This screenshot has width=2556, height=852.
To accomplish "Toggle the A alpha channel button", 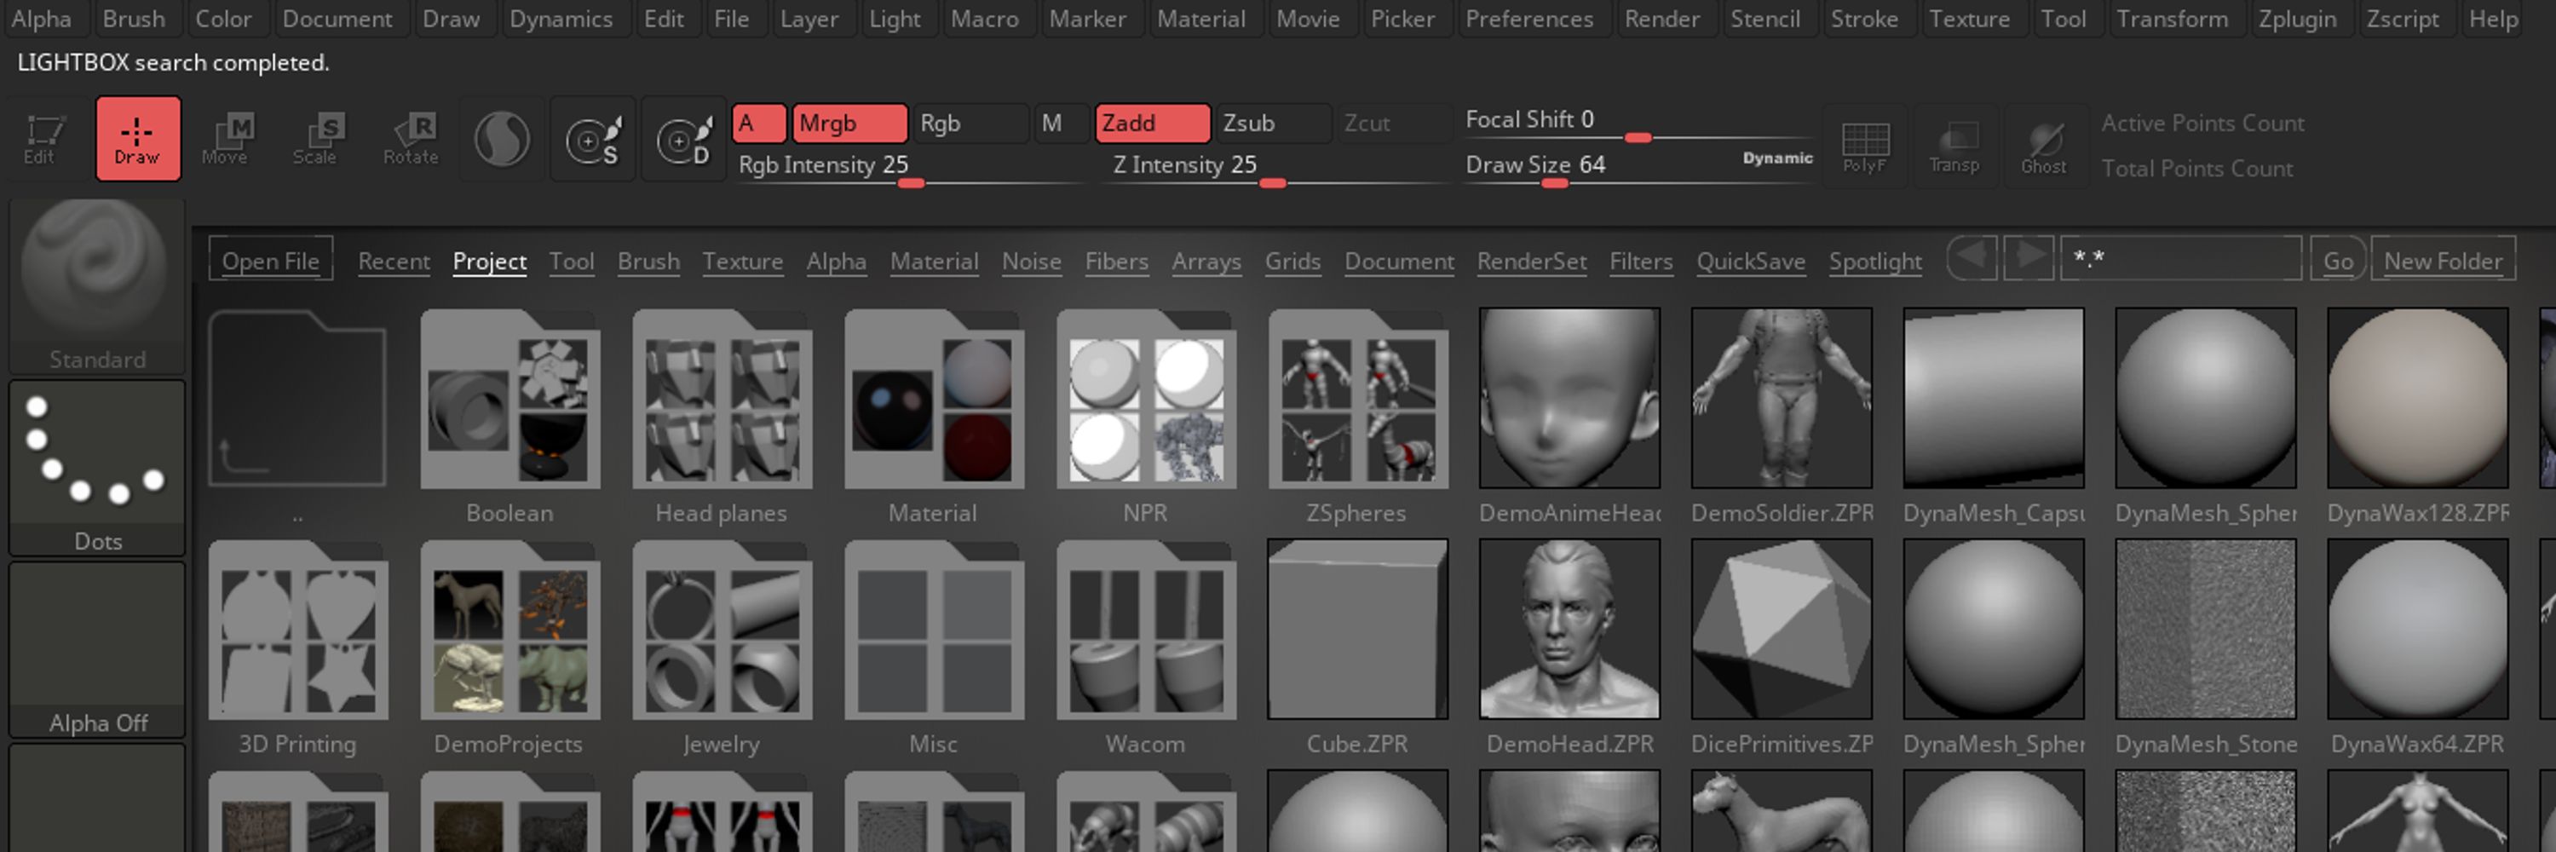I will coord(759,123).
